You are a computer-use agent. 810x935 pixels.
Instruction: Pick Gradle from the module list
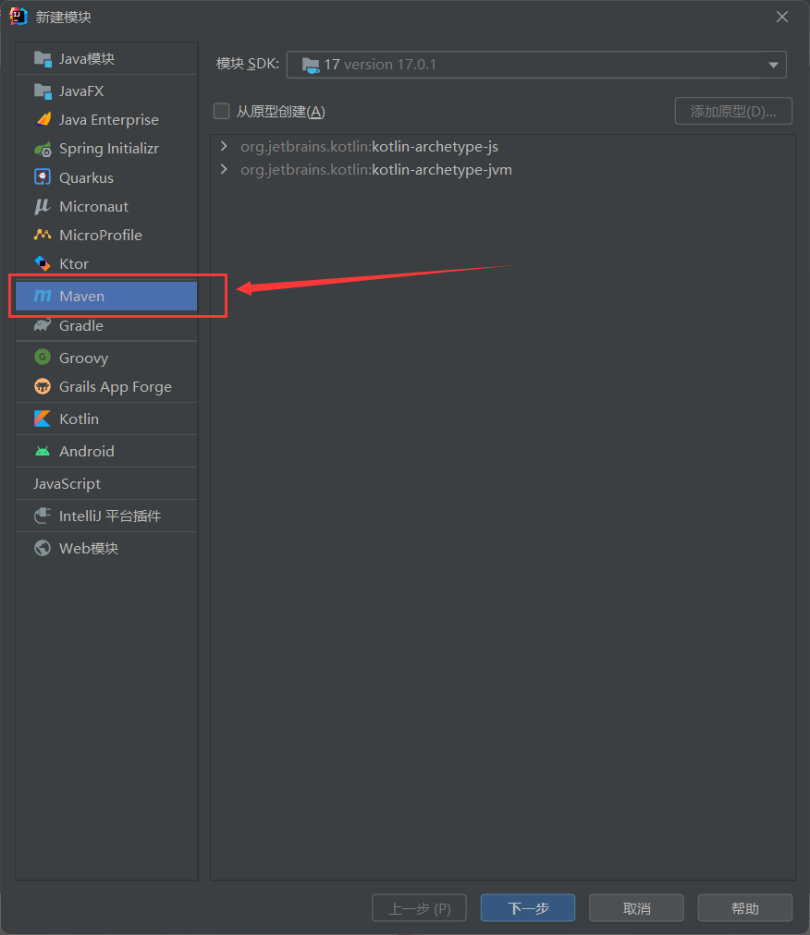106,325
